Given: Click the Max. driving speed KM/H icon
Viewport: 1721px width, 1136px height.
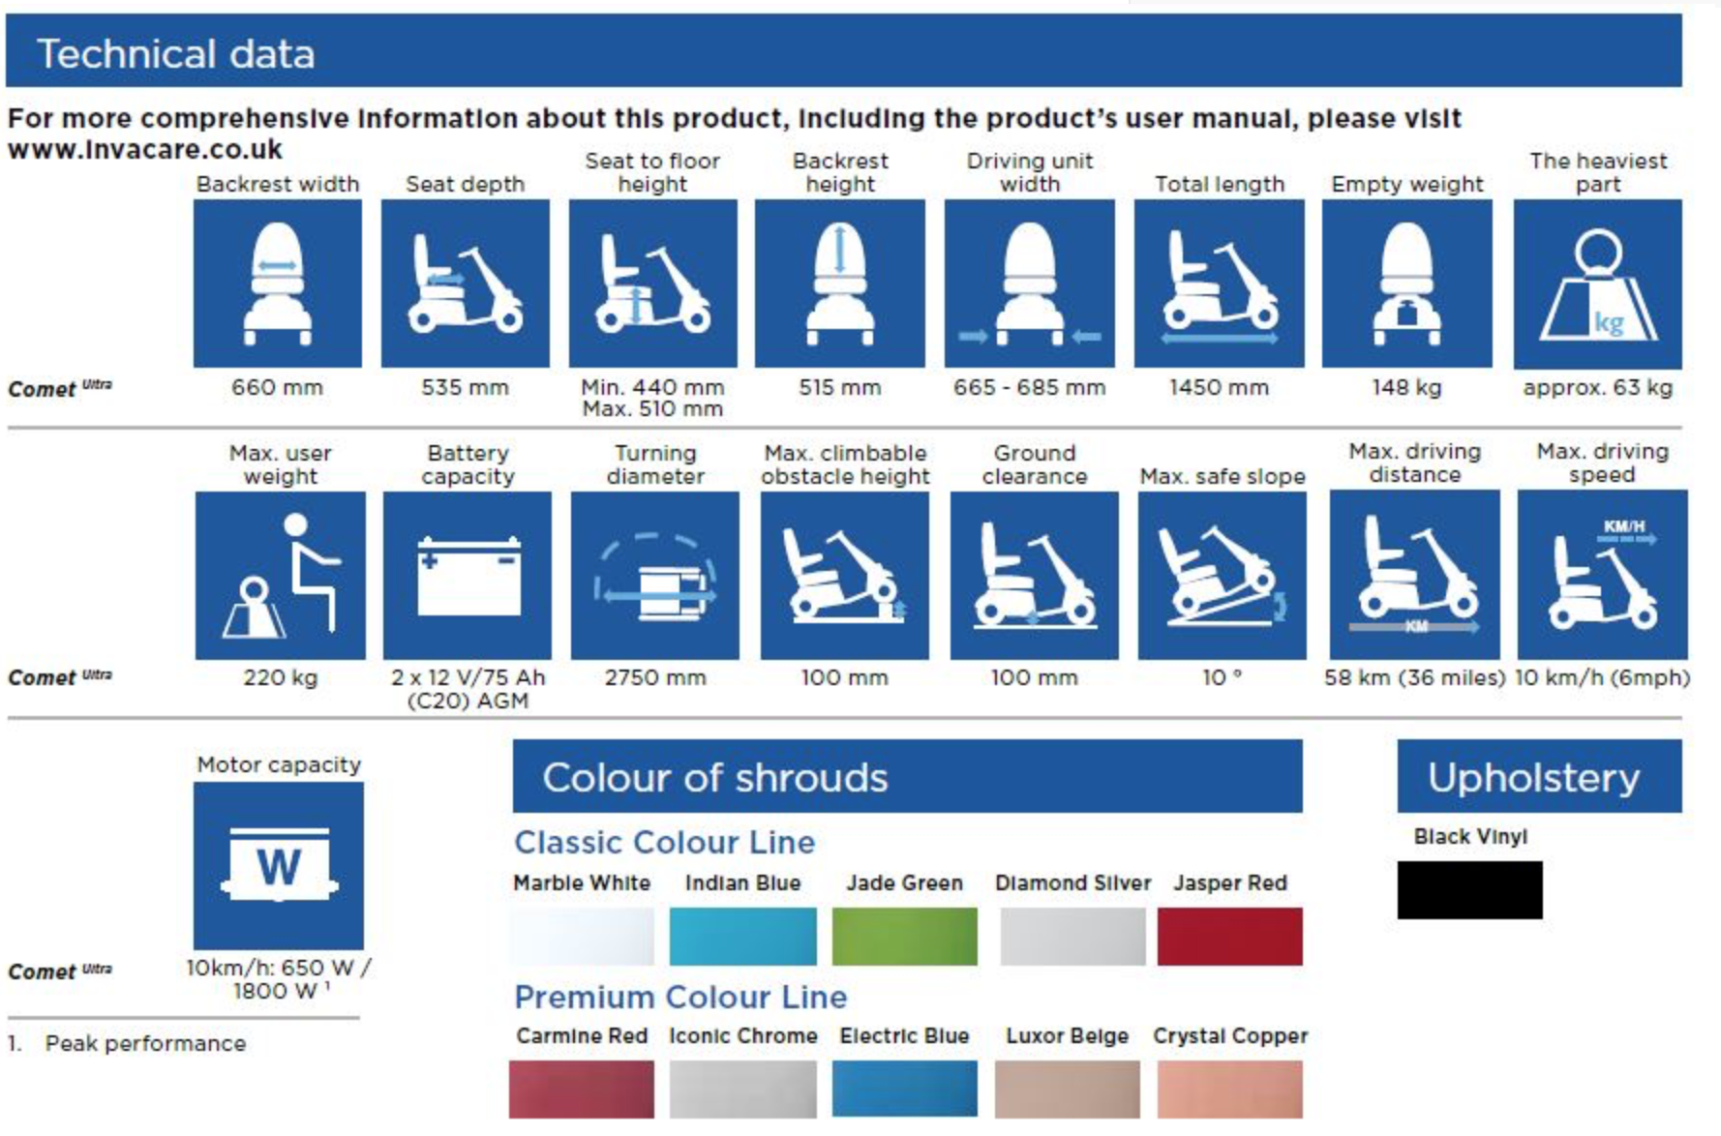Looking at the screenshot, I should coord(1603,575).
